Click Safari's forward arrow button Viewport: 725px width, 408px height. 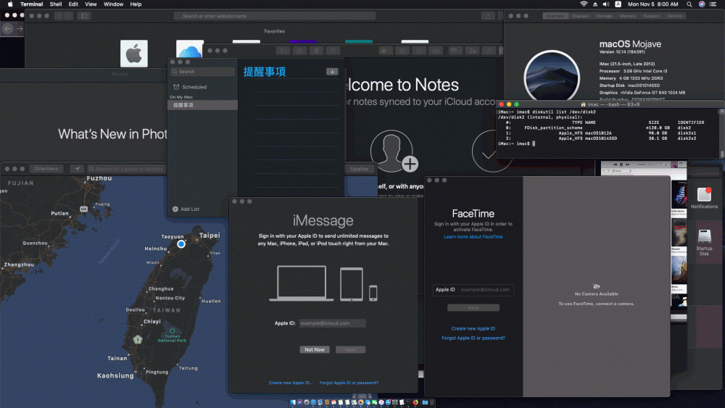tap(68, 16)
